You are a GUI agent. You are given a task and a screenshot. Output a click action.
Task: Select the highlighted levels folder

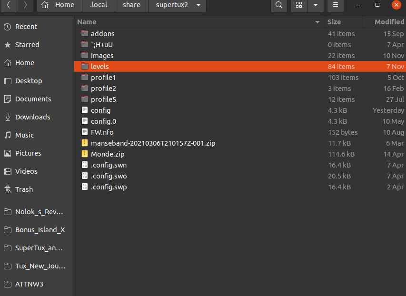point(99,67)
